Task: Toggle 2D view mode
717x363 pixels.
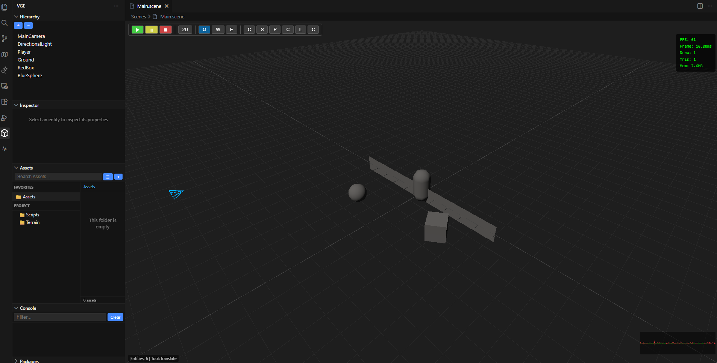Action: 185,30
